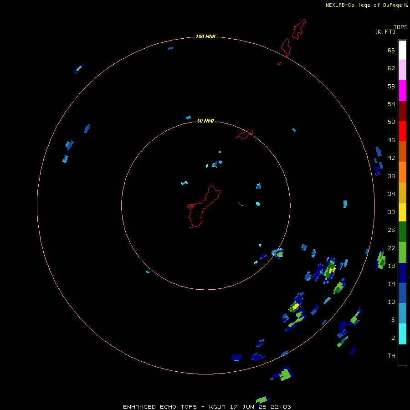
Task: Click the TOPS legend title
Action: point(400,27)
